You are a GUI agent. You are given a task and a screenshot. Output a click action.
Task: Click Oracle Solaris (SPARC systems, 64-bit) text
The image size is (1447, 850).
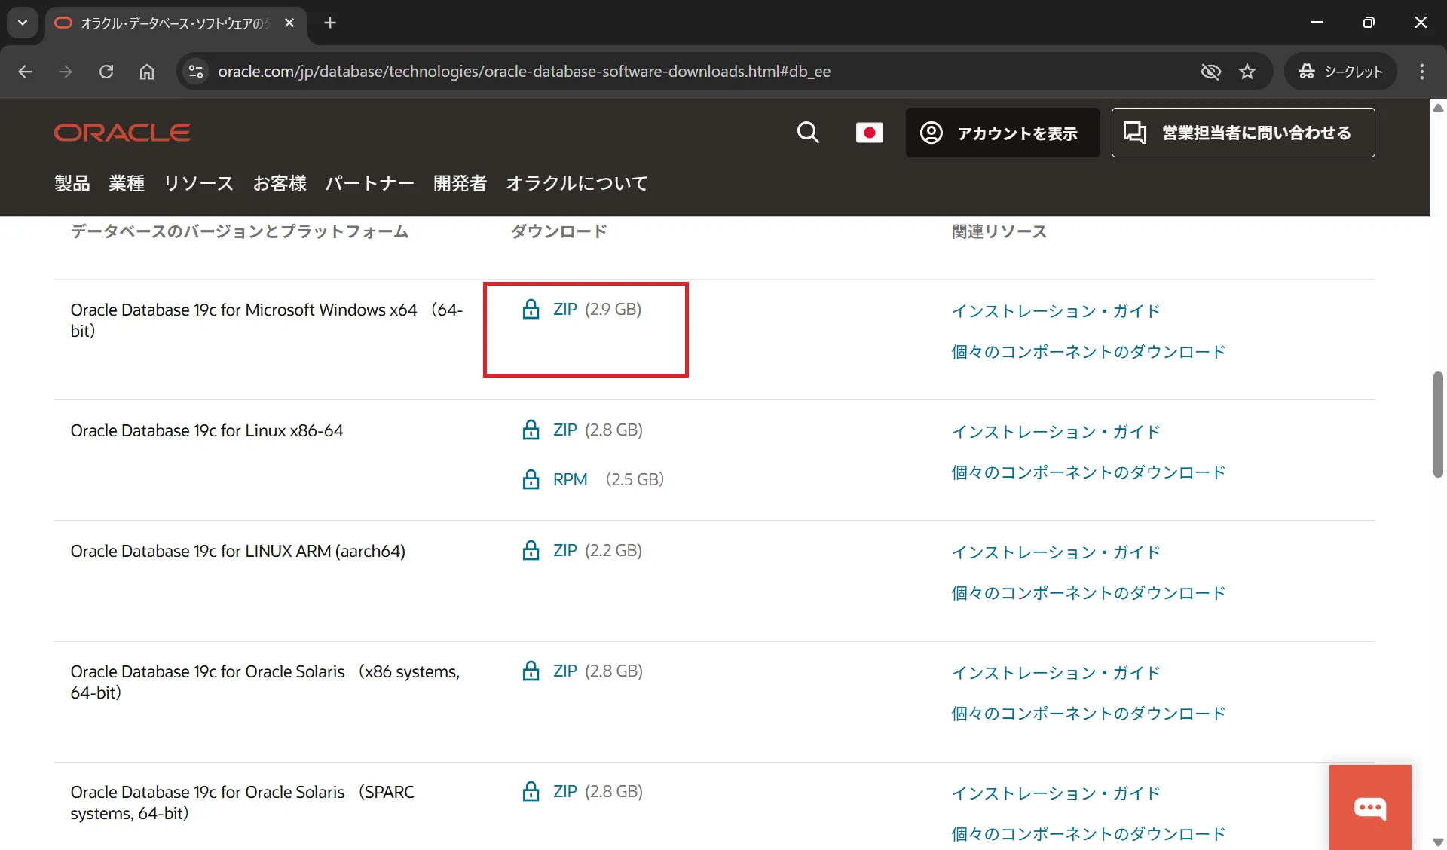(243, 803)
